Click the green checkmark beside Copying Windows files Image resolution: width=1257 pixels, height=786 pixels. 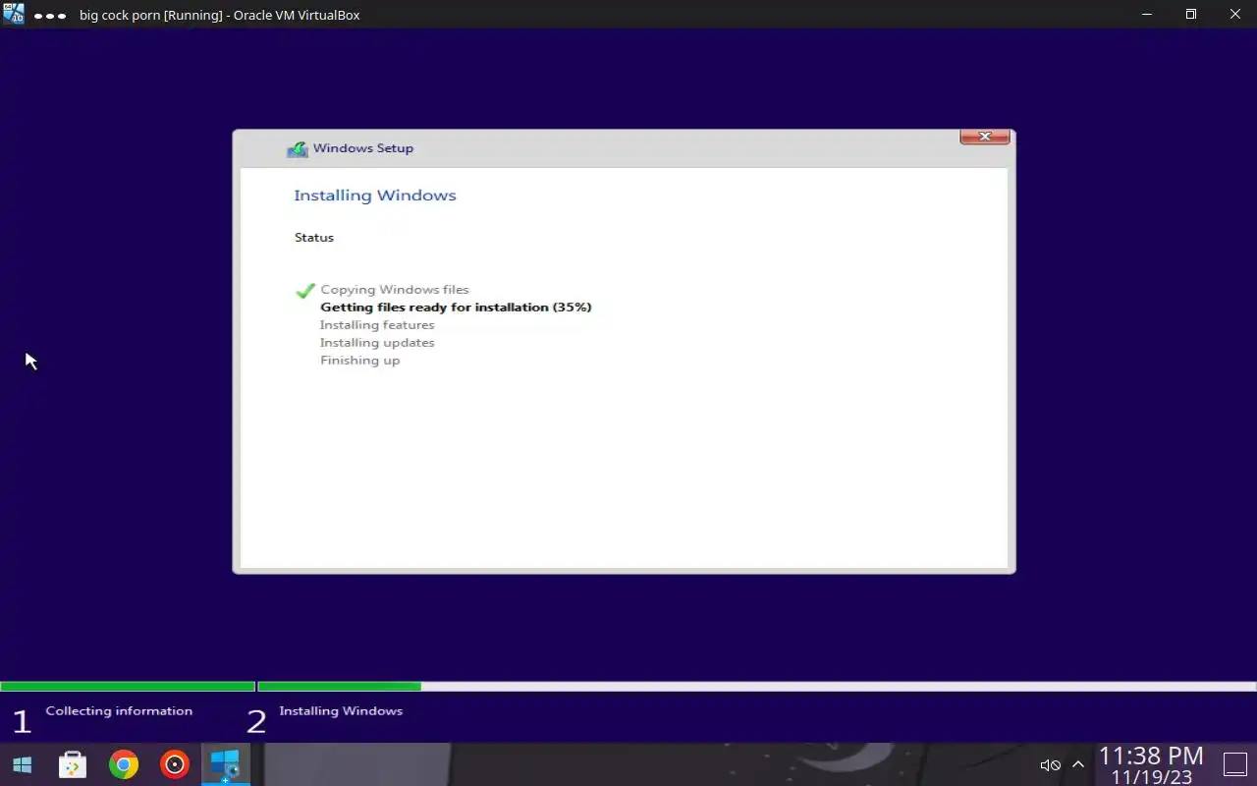point(305,290)
